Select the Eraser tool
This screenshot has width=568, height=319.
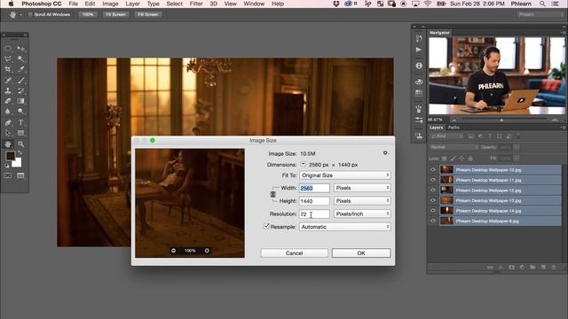(x=8, y=101)
